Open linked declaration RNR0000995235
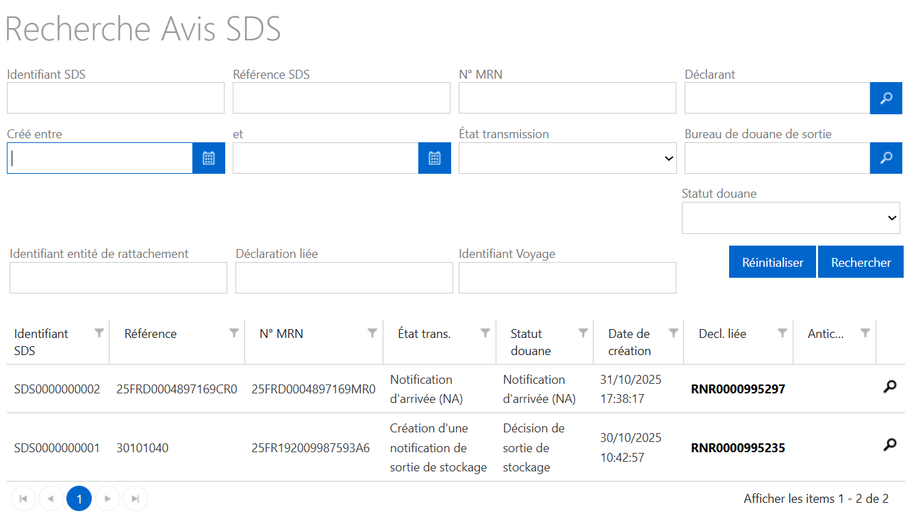This screenshot has height=522, width=916. [x=738, y=448]
